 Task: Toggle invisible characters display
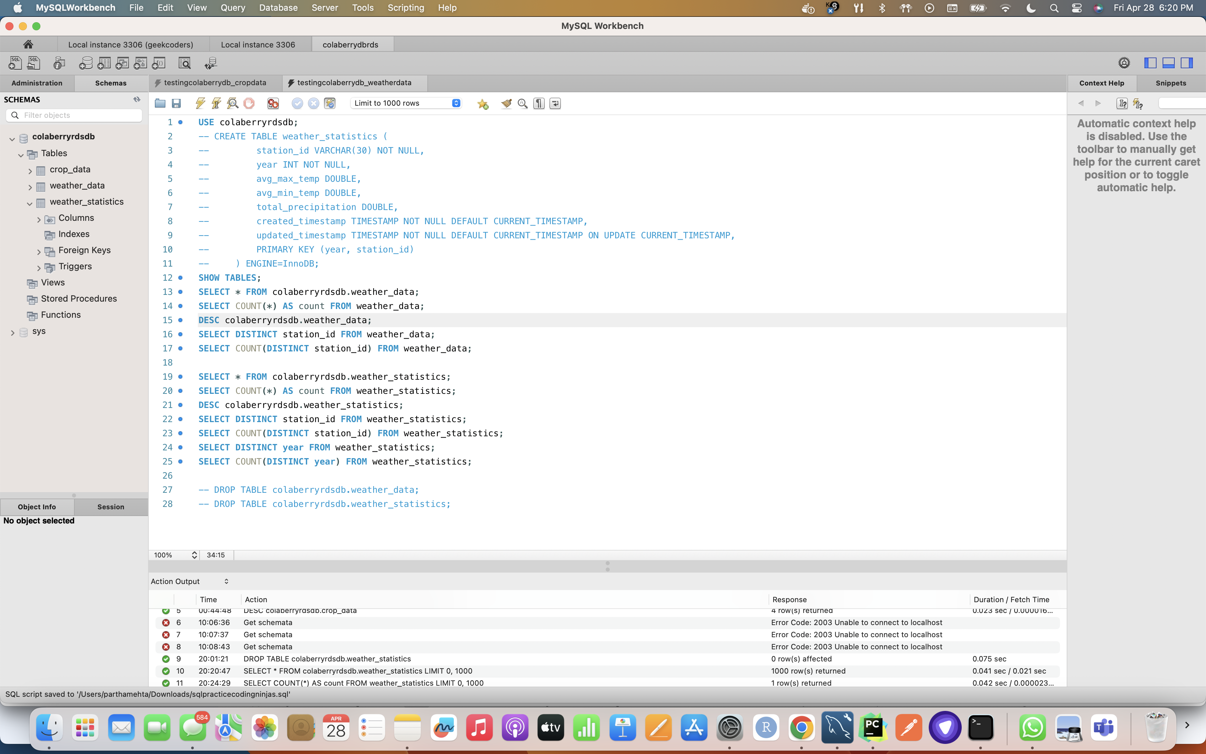(x=539, y=103)
